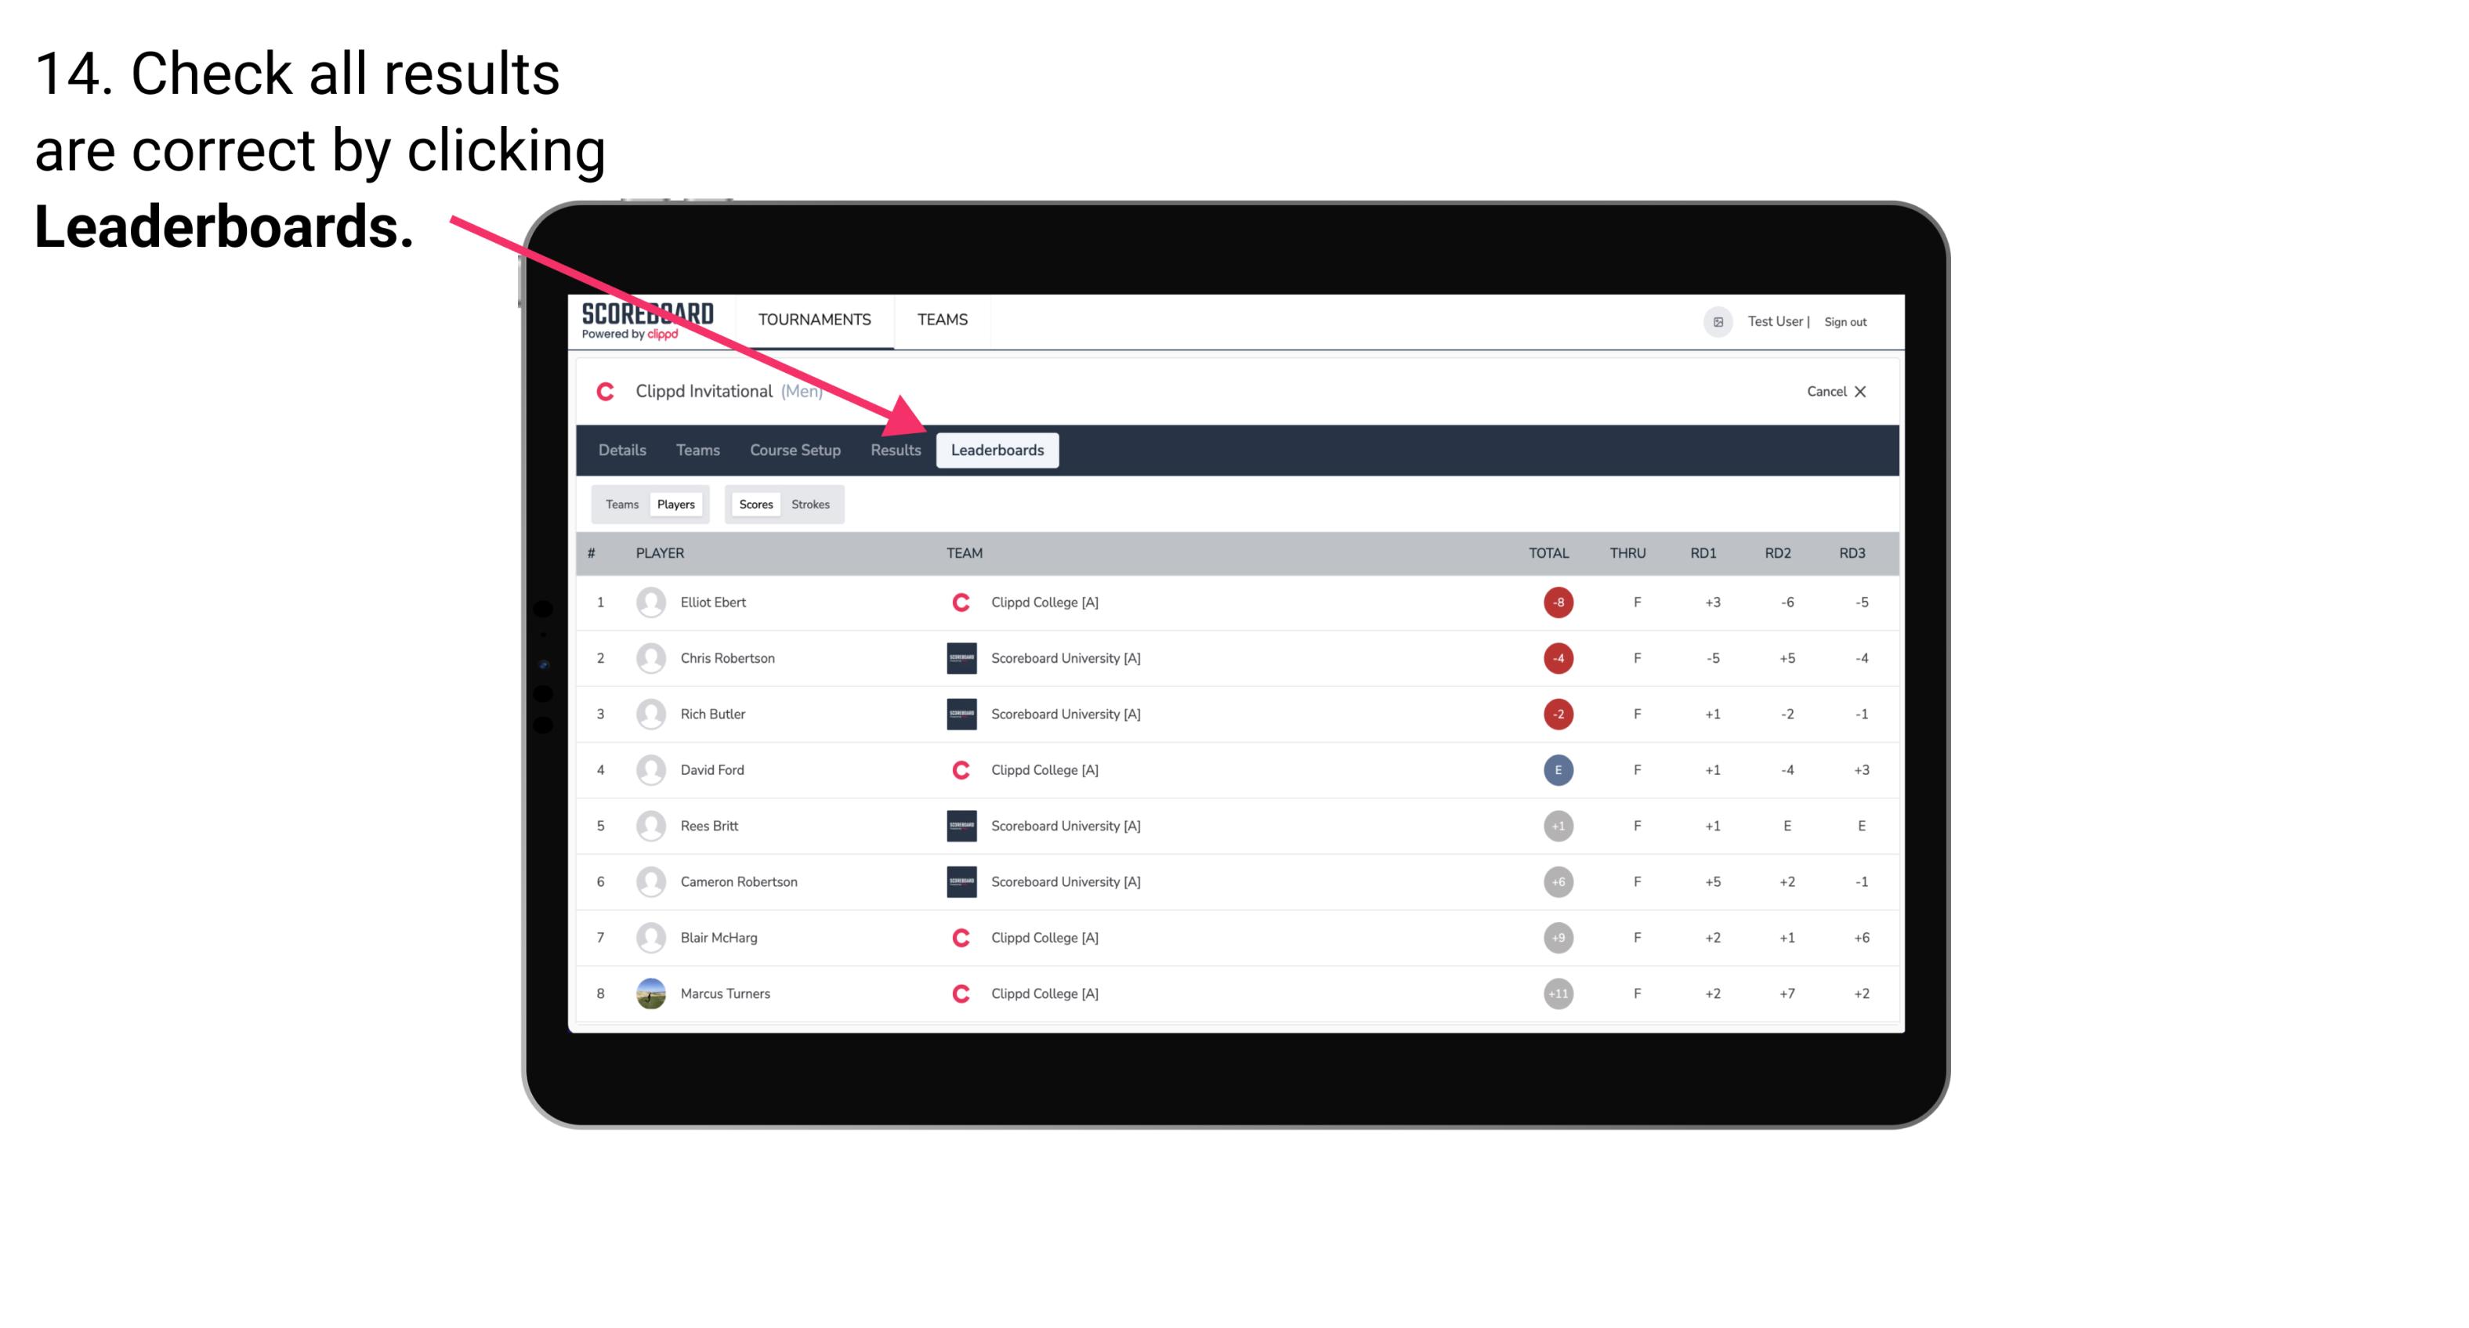This screenshot has height=1328, width=2469.
Task: Select the Details tab
Action: coord(620,450)
